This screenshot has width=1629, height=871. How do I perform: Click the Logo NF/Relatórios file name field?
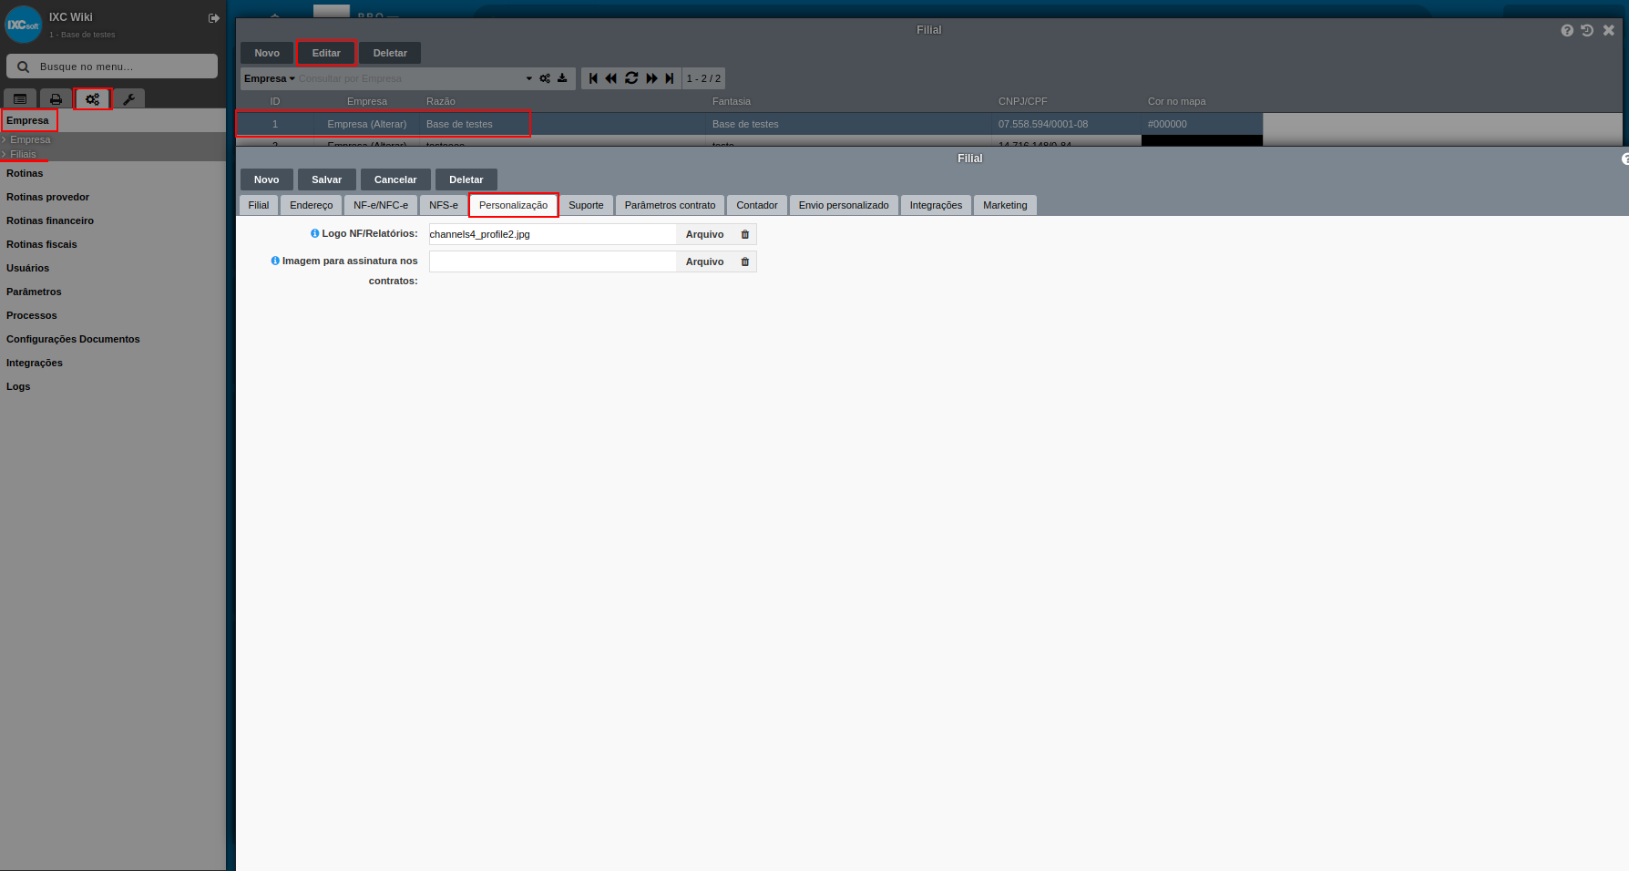click(552, 234)
